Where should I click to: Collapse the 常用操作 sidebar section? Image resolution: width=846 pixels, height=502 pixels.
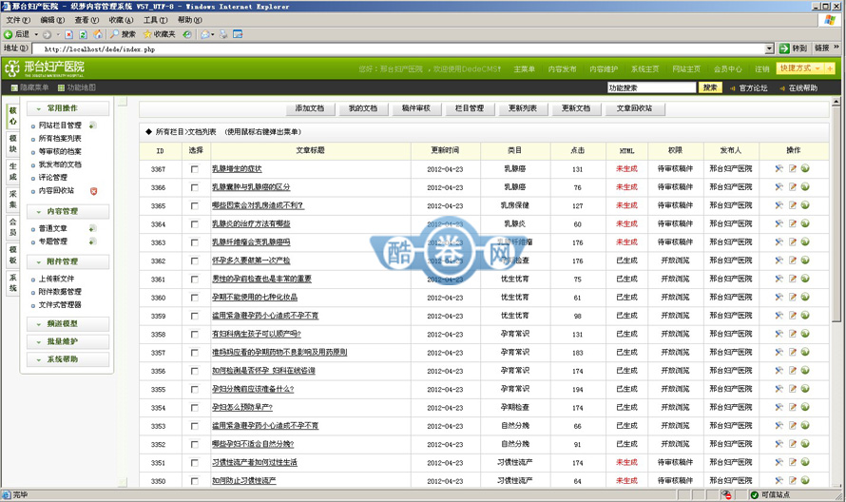(x=68, y=108)
